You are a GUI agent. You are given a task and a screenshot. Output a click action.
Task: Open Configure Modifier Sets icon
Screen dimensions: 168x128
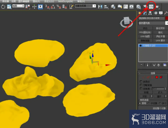(165, 65)
